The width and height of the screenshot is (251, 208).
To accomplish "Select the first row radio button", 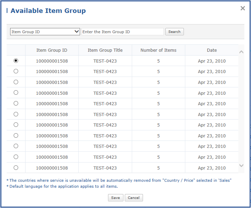I will pyautogui.click(x=16, y=60).
